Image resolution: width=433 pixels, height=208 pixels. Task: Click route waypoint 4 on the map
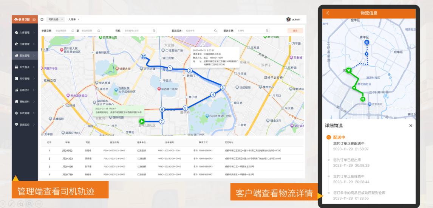tap(213, 95)
